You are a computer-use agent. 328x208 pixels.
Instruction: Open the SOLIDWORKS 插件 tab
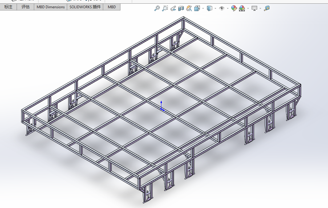click(x=85, y=7)
